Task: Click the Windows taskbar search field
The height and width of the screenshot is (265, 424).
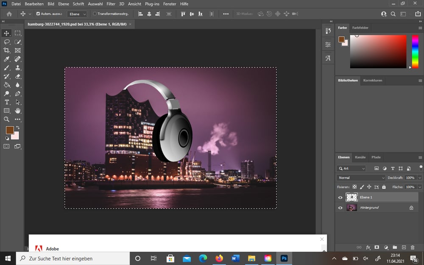Action: 73,259
